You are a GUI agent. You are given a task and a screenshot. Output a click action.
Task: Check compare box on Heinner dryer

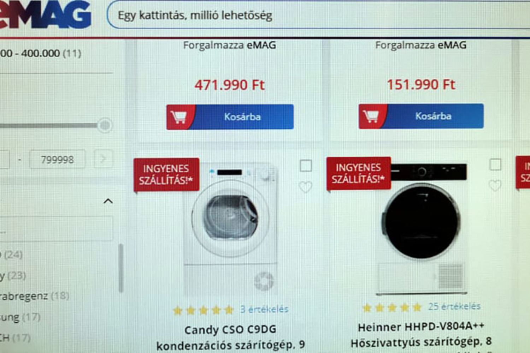[x=495, y=164]
